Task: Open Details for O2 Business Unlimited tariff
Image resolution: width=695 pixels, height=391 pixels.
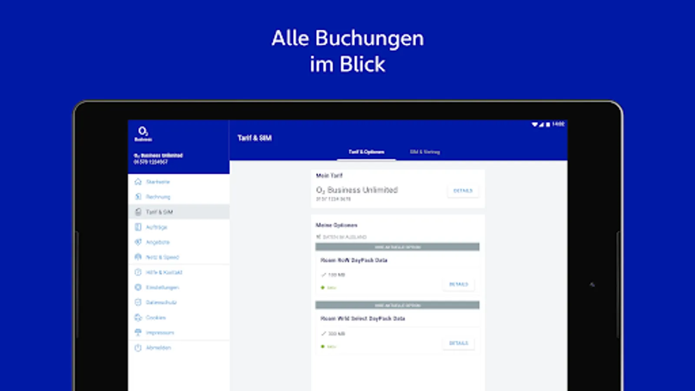Action: coord(463,191)
